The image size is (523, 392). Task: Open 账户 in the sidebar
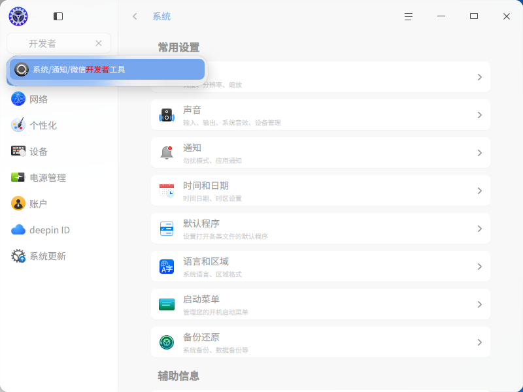(59, 204)
